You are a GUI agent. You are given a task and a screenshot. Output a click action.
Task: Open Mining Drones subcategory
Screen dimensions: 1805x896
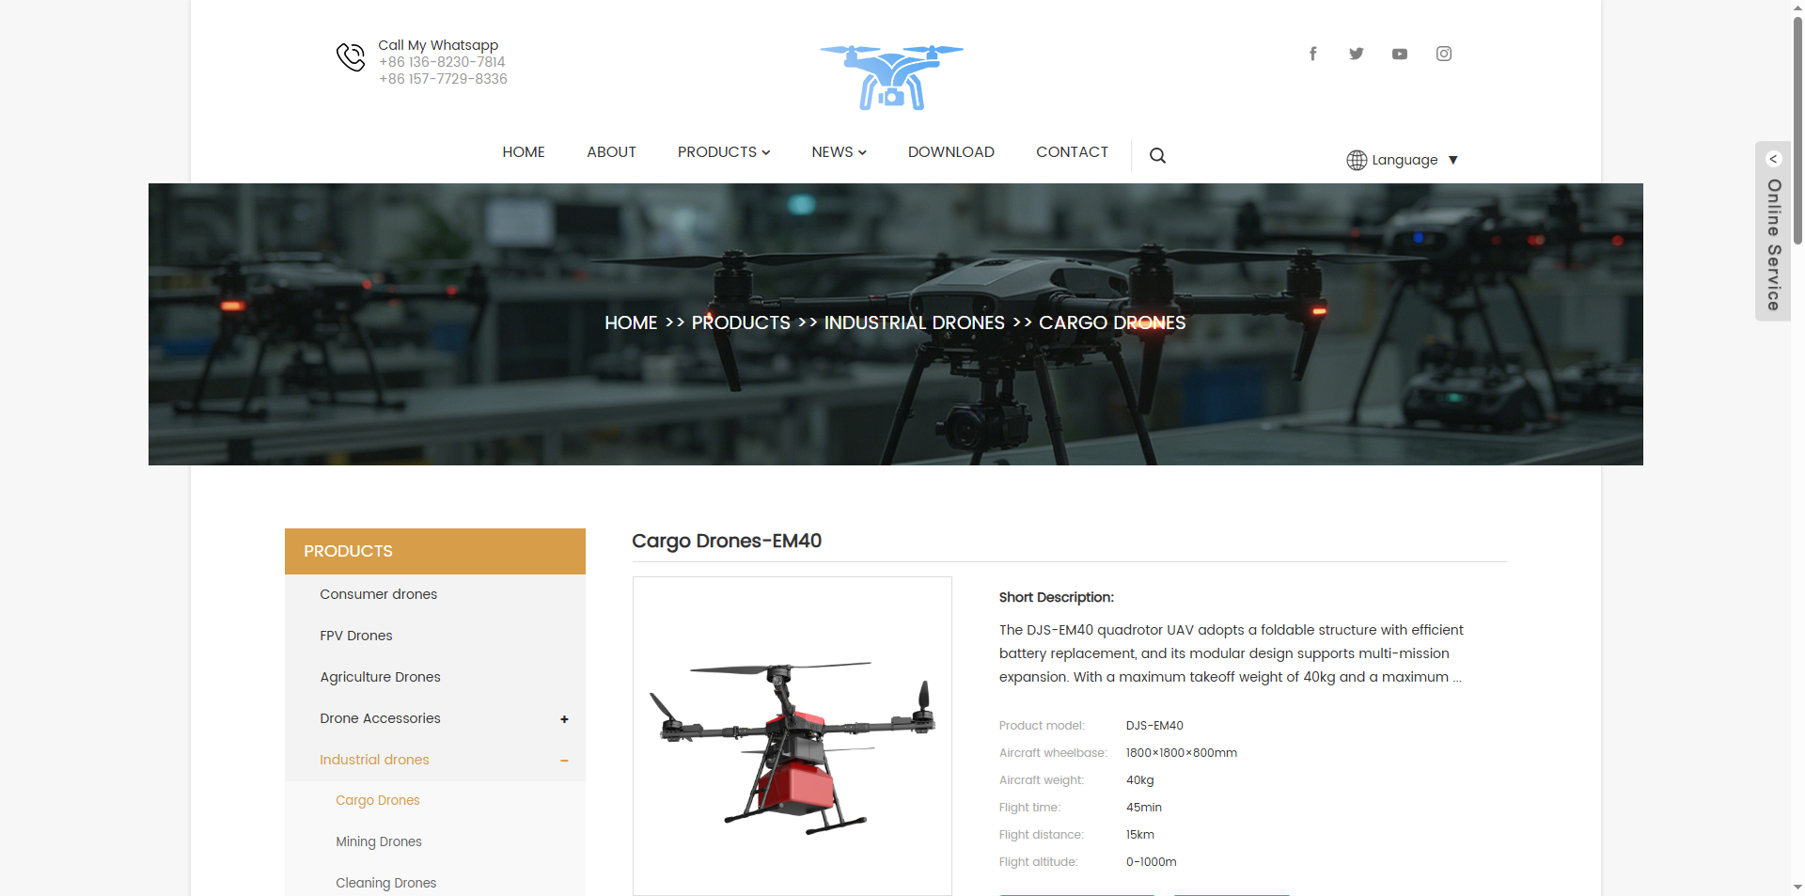point(379,841)
